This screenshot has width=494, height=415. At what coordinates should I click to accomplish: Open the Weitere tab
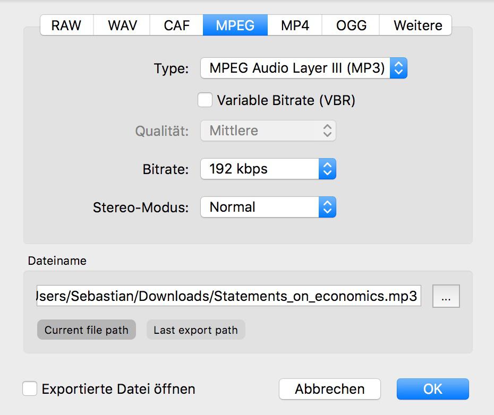418,25
